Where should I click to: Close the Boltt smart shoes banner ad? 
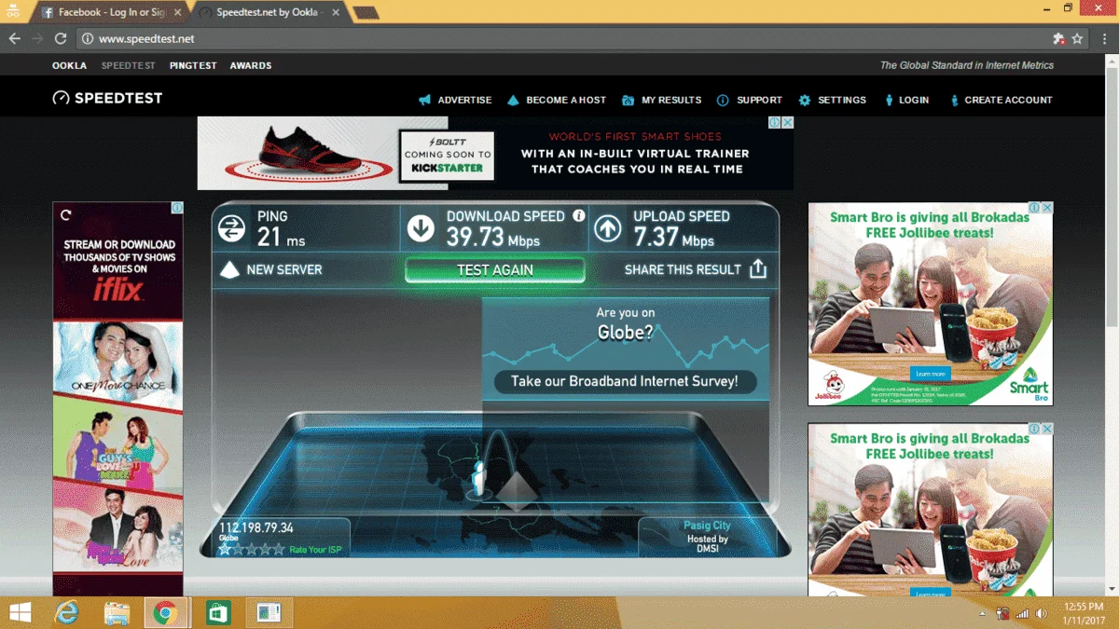788,123
